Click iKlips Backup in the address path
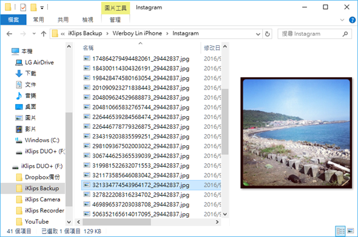358x237 pixels. click(85, 33)
